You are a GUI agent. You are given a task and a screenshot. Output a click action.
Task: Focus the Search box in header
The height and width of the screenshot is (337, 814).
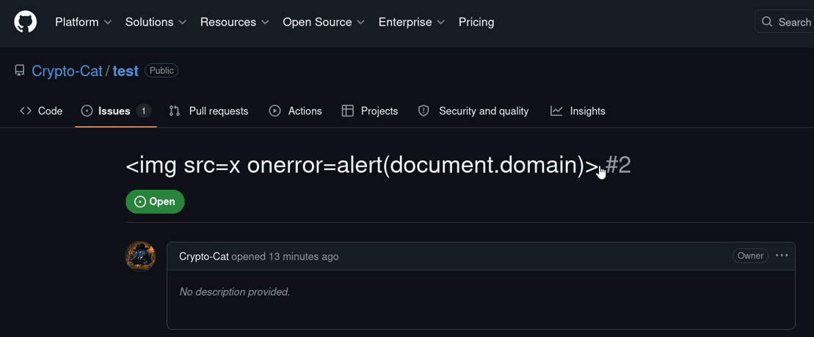785,22
